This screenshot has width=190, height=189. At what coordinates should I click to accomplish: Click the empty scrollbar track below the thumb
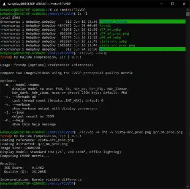(187, 98)
